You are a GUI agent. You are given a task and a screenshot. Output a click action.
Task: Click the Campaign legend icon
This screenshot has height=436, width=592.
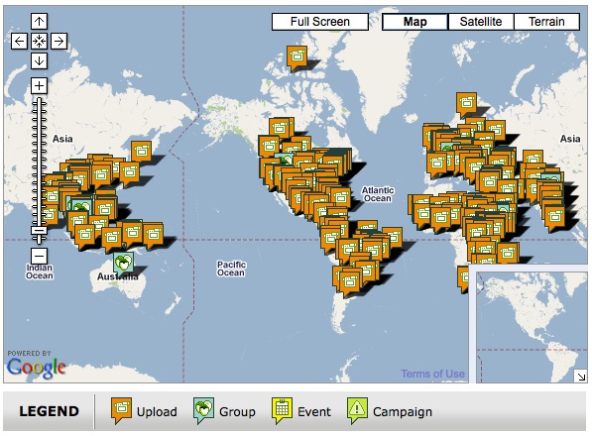tap(357, 410)
